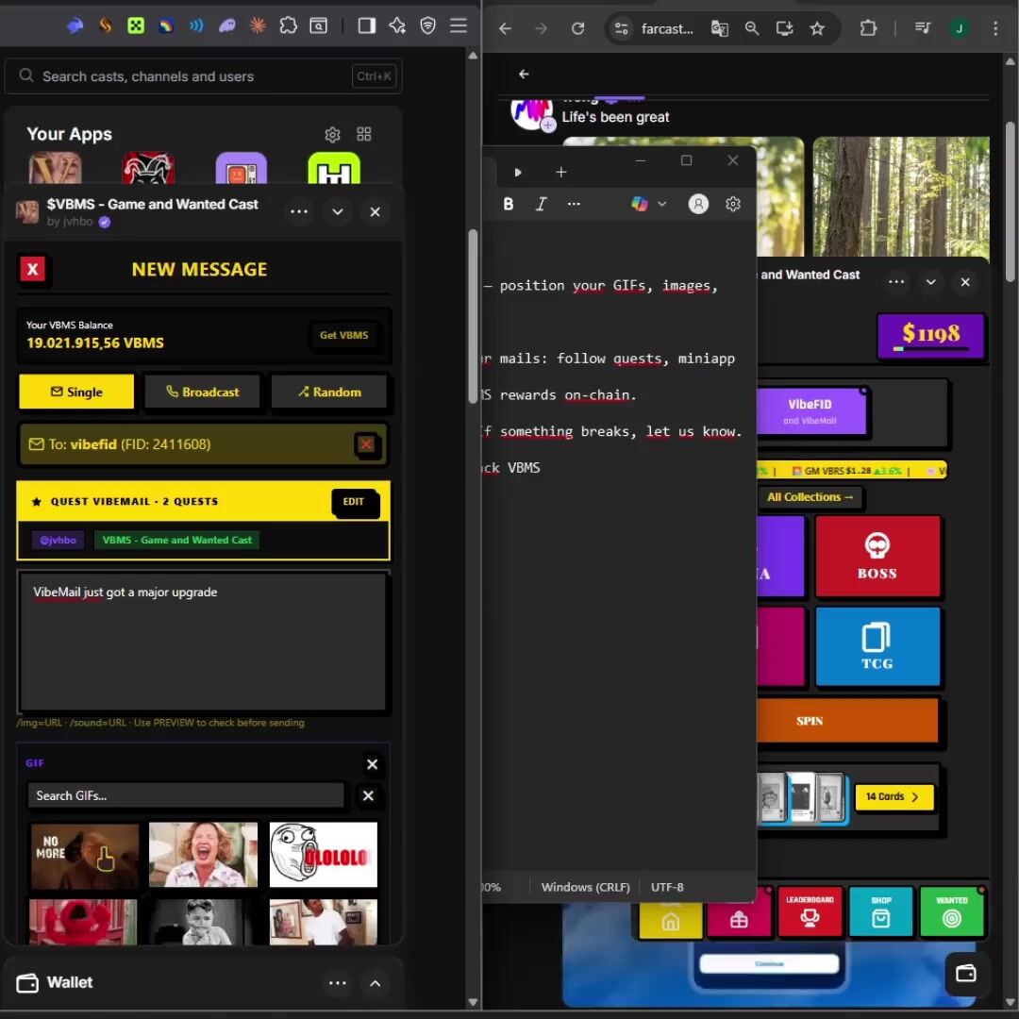The height and width of the screenshot is (1019, 1019).
Task: Open 14 Cards list
Action: click(x=894, y=796)
